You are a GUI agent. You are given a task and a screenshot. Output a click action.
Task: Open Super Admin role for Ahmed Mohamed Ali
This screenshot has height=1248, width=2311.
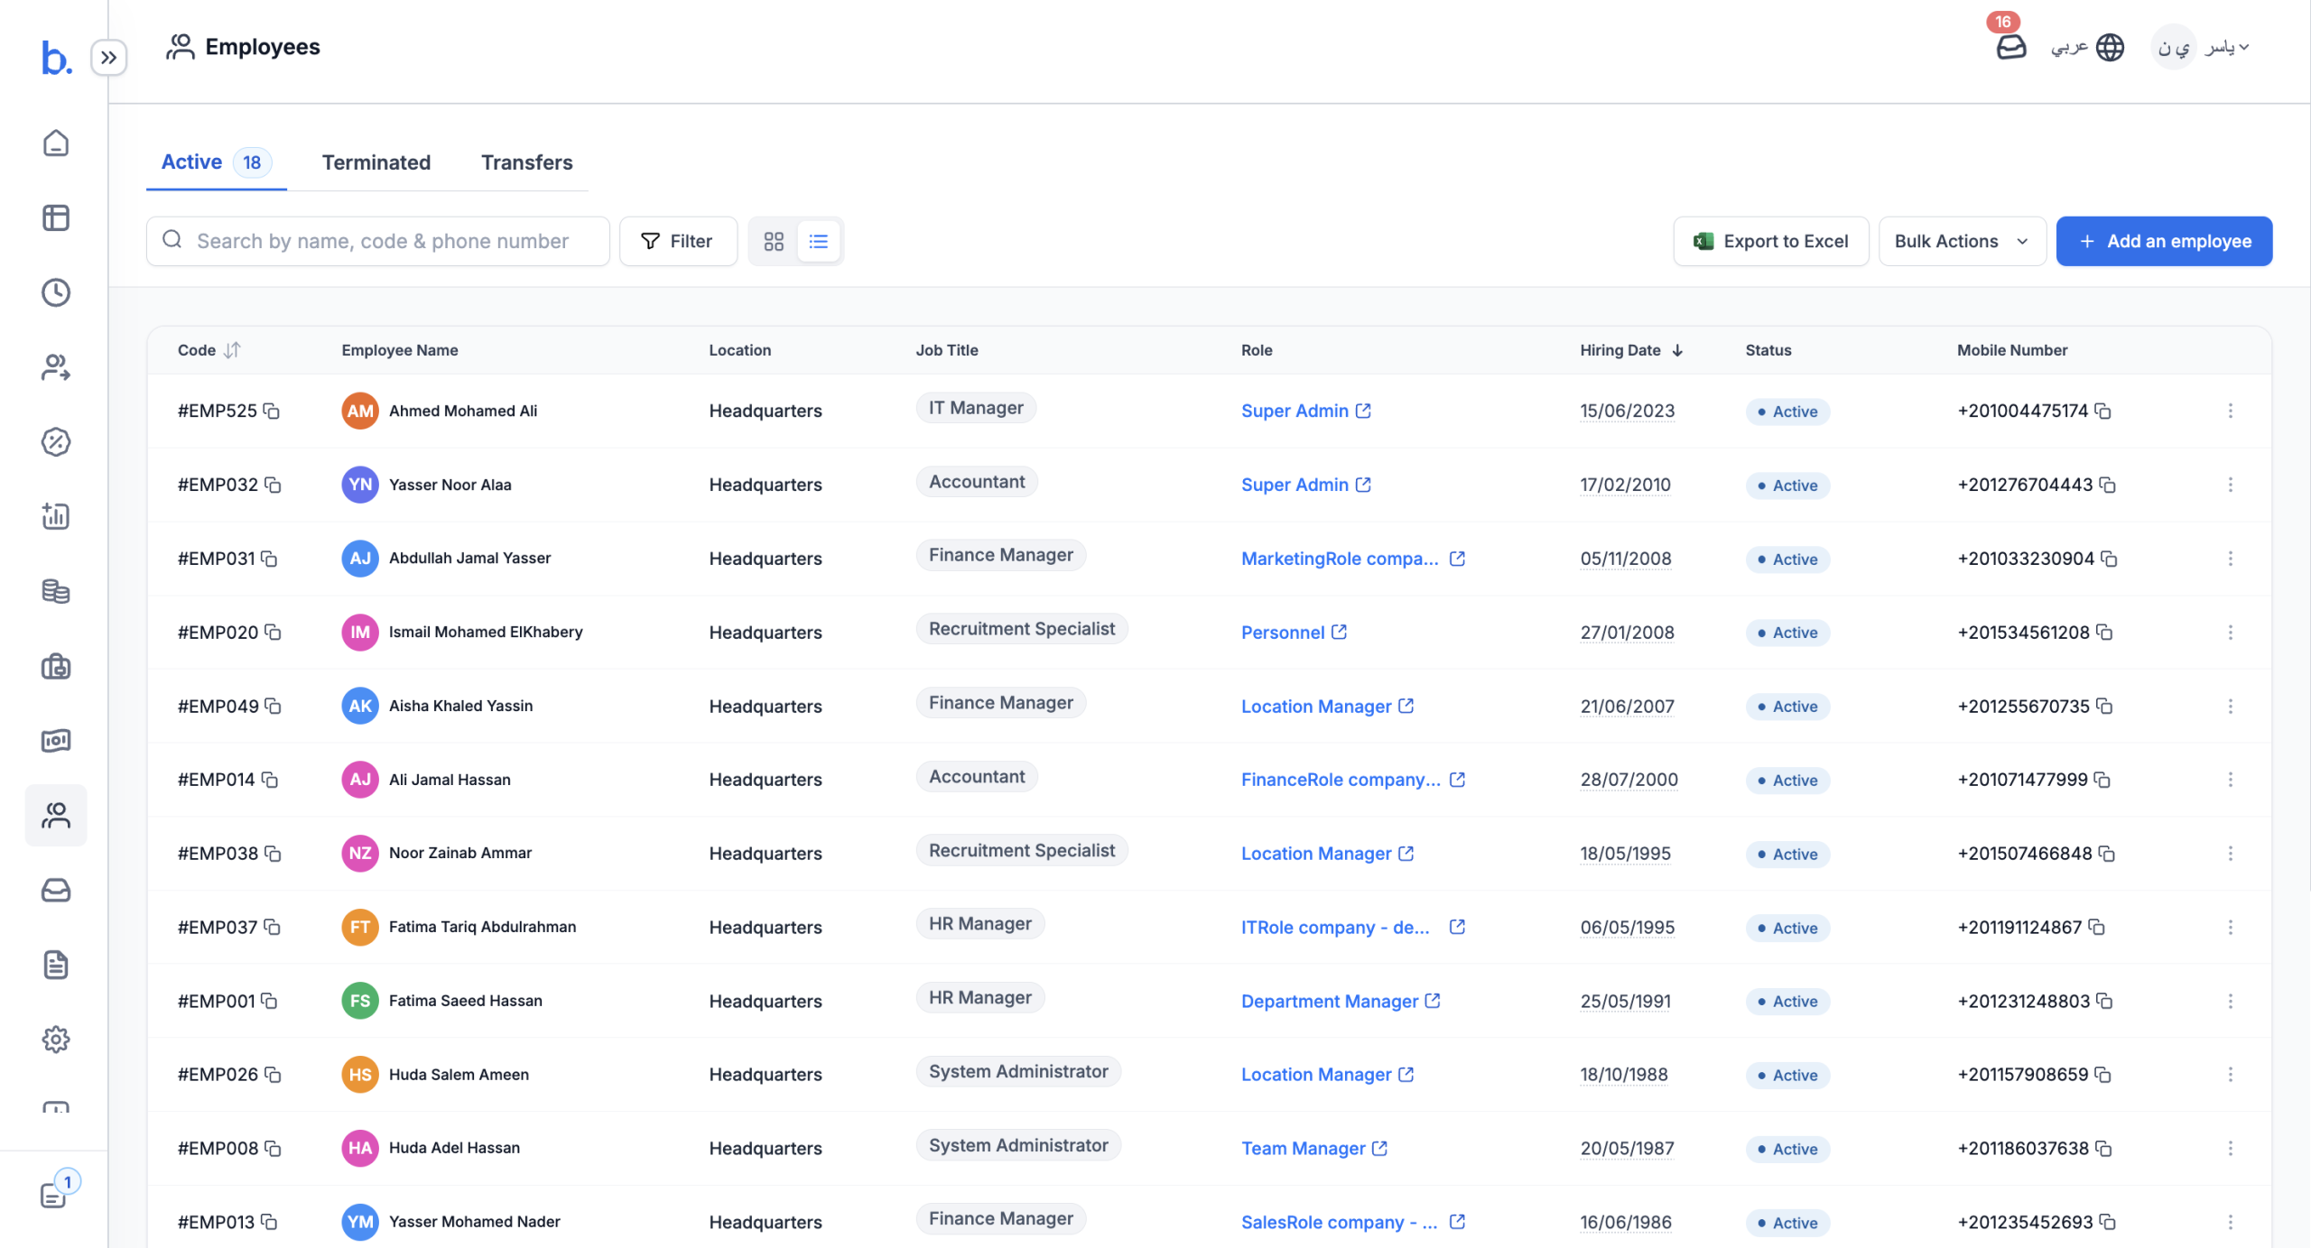click(x=1305, y=411)
